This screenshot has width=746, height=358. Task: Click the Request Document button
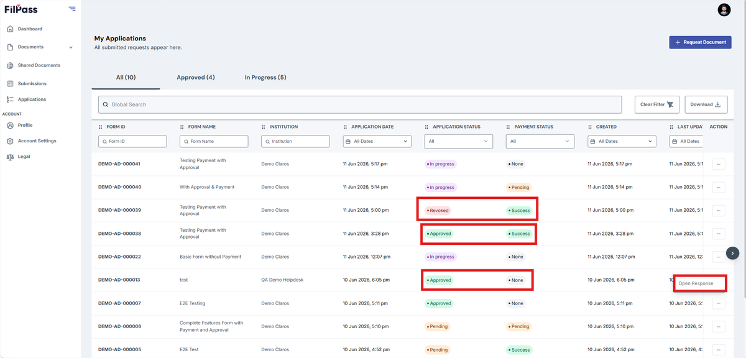click(x=700, y=42)
